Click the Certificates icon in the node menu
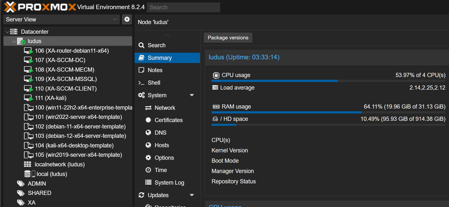The width and height of the screenshot is (449, 207). [148, 120]
